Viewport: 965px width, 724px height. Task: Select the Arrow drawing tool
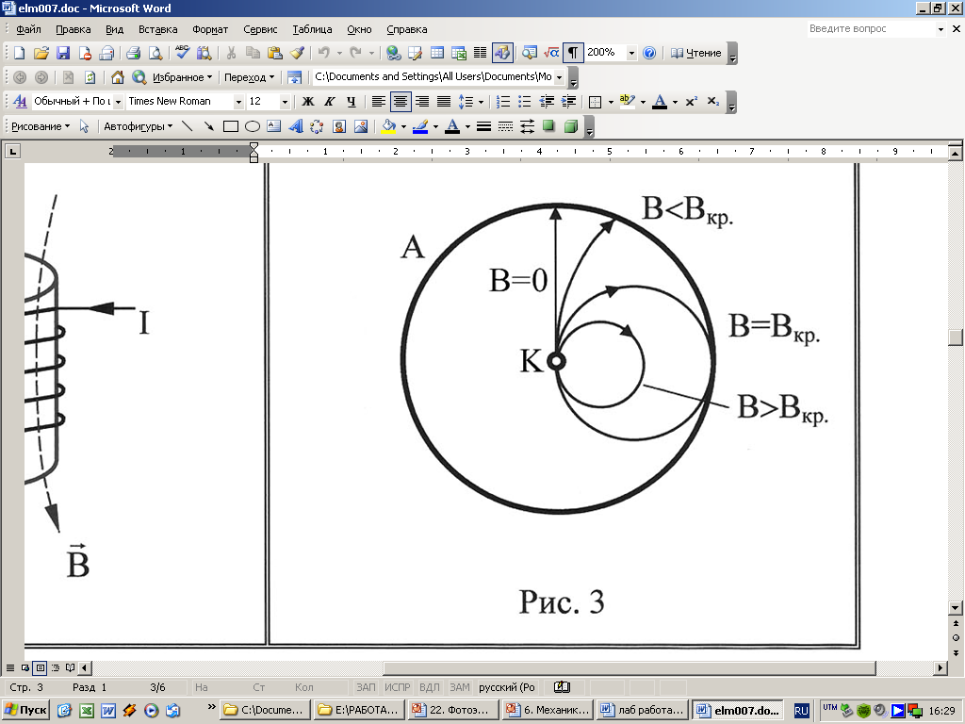click(209, 126)
